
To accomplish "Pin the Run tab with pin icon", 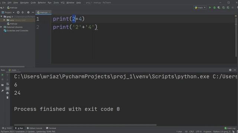I will coord(3,91).
